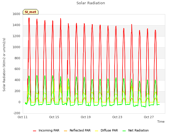Image resolution: width=182 pixels, height=136 pixels.
Task: Click the 1600 y-axis tick label
Action: point(16,14)
